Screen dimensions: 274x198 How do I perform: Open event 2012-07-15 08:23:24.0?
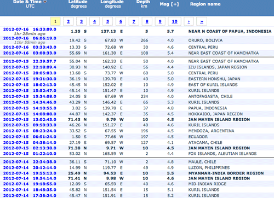pos(30,131)
